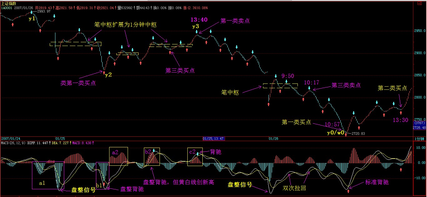Click the 上证指数 chart title
Screen dimensions: 427x197
click(x=8, y=3)
